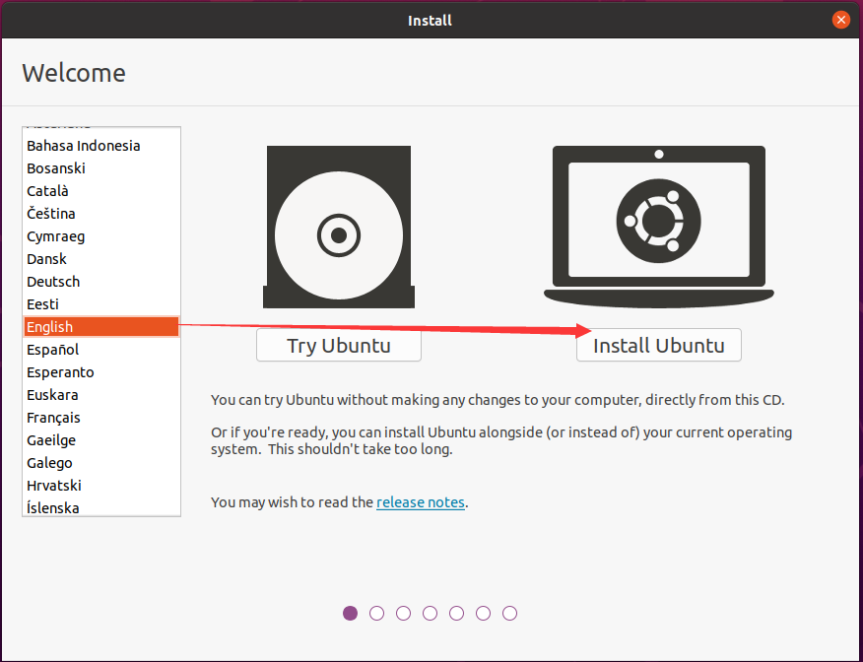The height and width of the screenshot is (662, 863).
Task: Select Galego language
Action: [101, 463]
